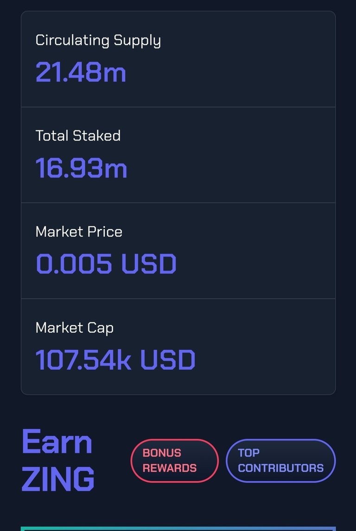This screenshot has width=356, height=531.
Task: Tap the word TOP in purple pill
Action: 249,453
